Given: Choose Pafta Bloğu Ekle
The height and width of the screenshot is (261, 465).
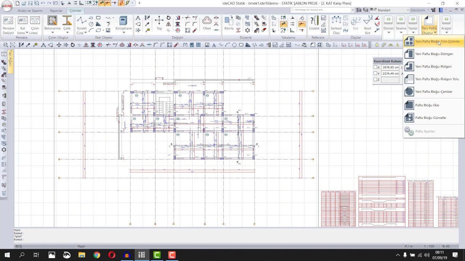Looking at the screenshot, I should coord(434,105).
